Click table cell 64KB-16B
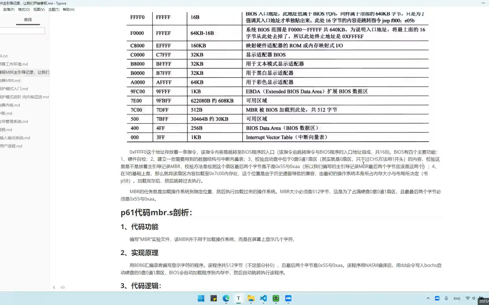The image size is (489, 305). 202,33
